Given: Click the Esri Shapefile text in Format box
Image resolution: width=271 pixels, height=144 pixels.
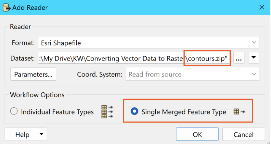Looking at the screenshot, I should 61,43.
